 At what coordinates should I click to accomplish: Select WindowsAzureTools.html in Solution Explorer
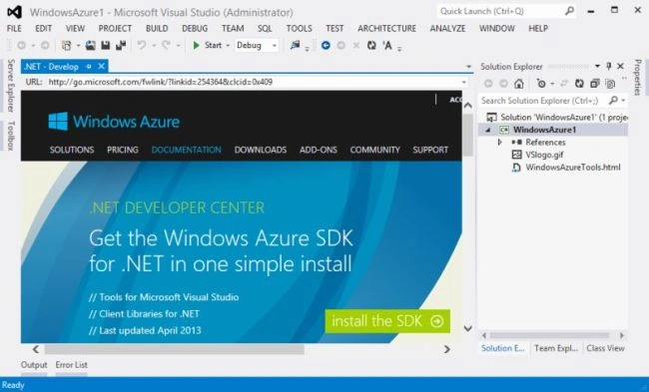(572, 167)
